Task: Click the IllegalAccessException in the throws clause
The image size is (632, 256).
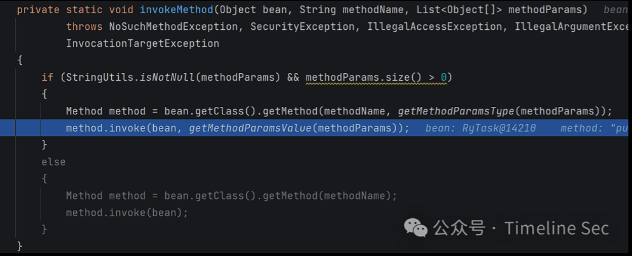Action: 435,27
